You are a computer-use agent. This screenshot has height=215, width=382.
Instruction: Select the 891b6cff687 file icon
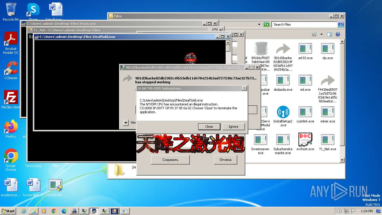(x=260, y=57)
